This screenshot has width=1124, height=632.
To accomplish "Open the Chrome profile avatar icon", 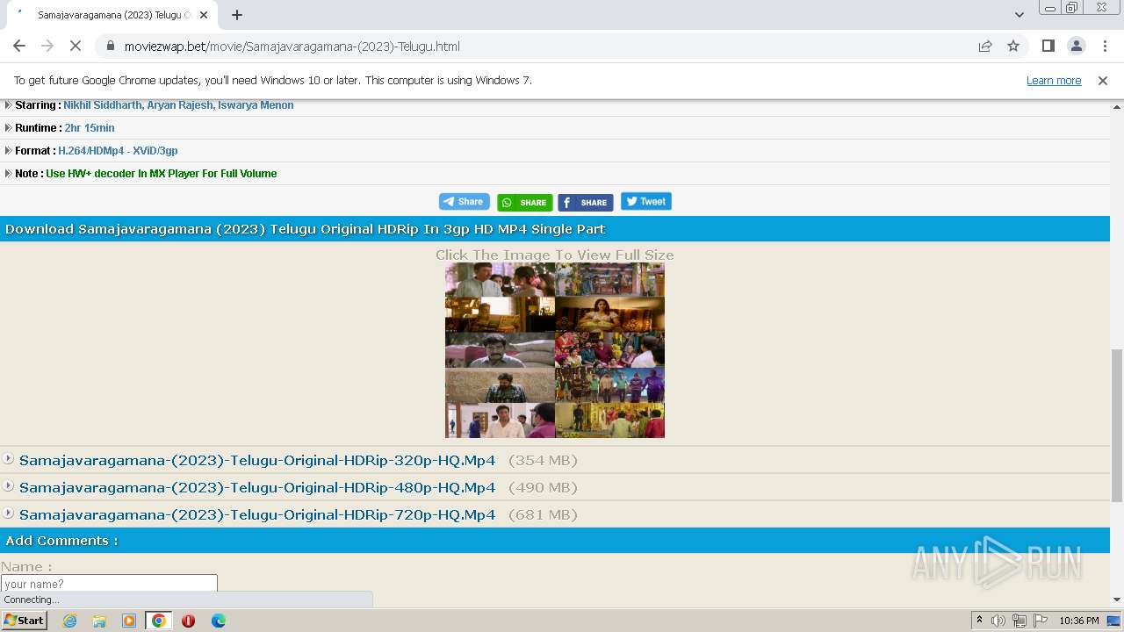I will [1076, 46].
